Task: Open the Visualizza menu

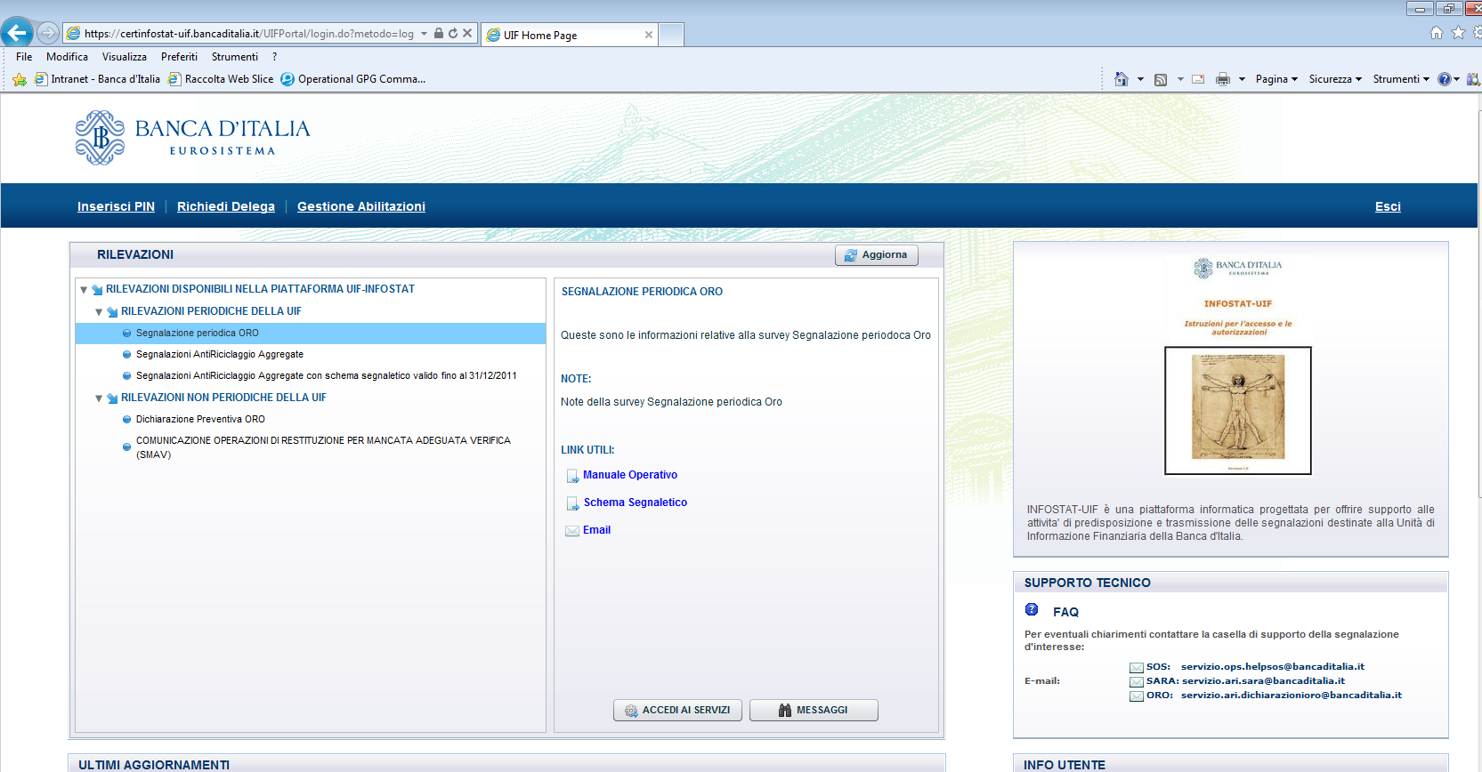Action: 125,56
